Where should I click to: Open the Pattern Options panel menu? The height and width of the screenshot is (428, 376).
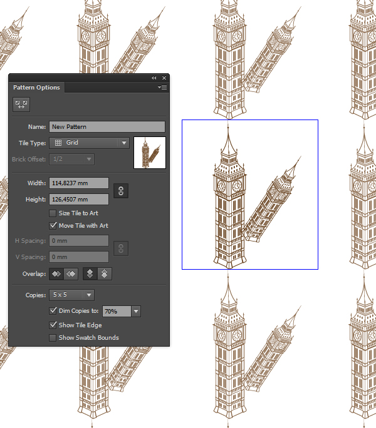162,88
